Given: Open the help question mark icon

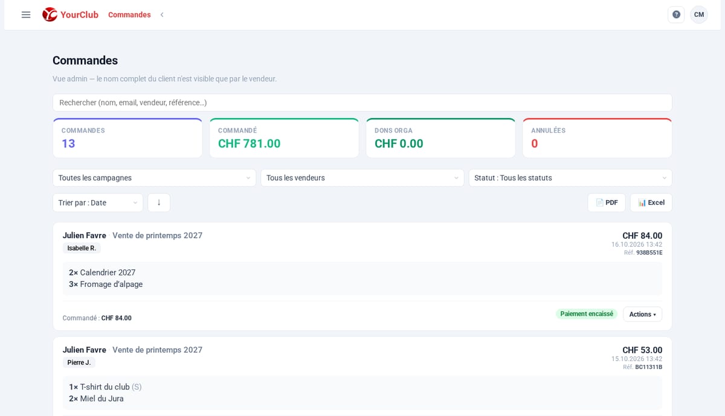Looking at the screenshot, I should tap(676, 14).
